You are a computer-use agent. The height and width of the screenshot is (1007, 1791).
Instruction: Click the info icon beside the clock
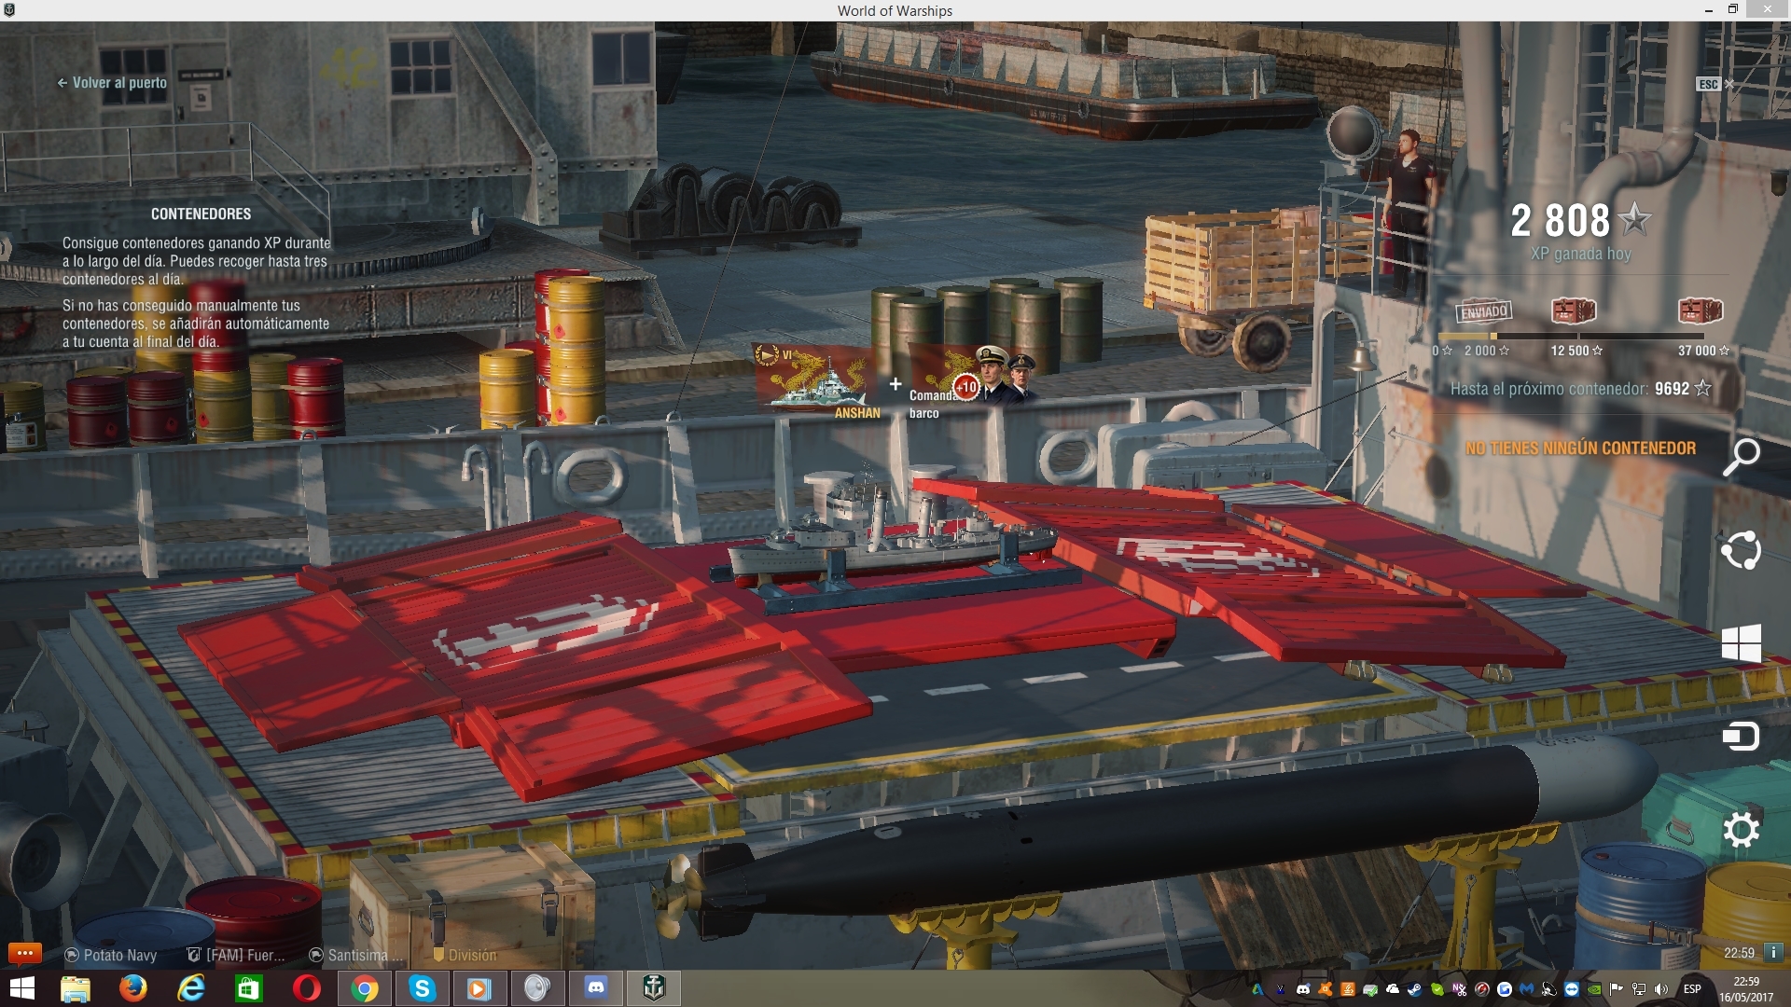click(x=1773, y=952)
